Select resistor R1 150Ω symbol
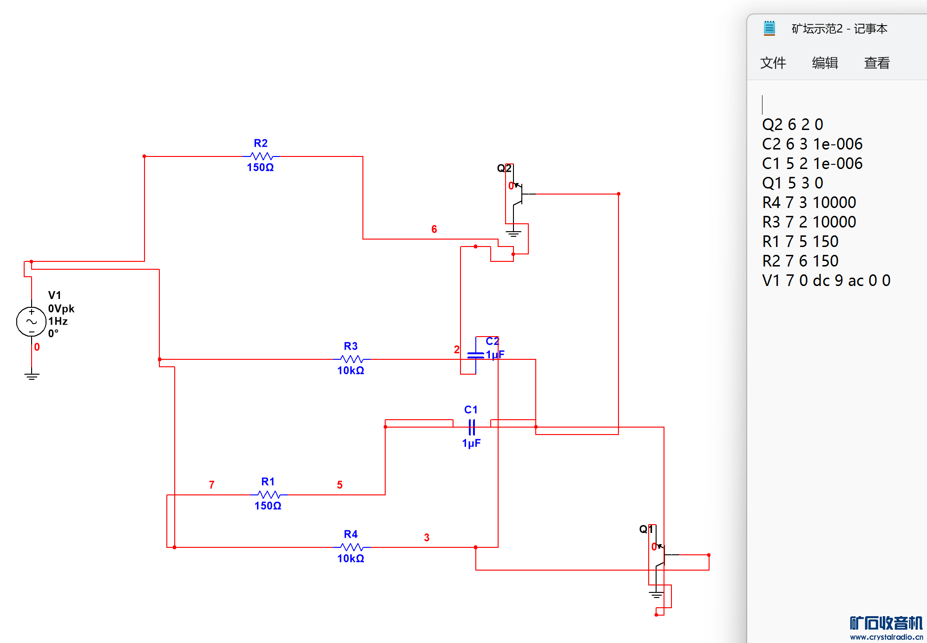Viewport: 927px width, 643px height. click(x=269, y=495)
